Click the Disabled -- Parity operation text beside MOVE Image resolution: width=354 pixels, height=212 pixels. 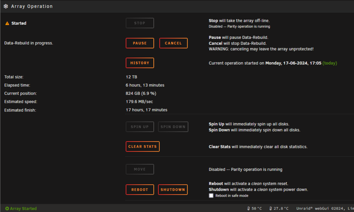[x=246, y=169]
